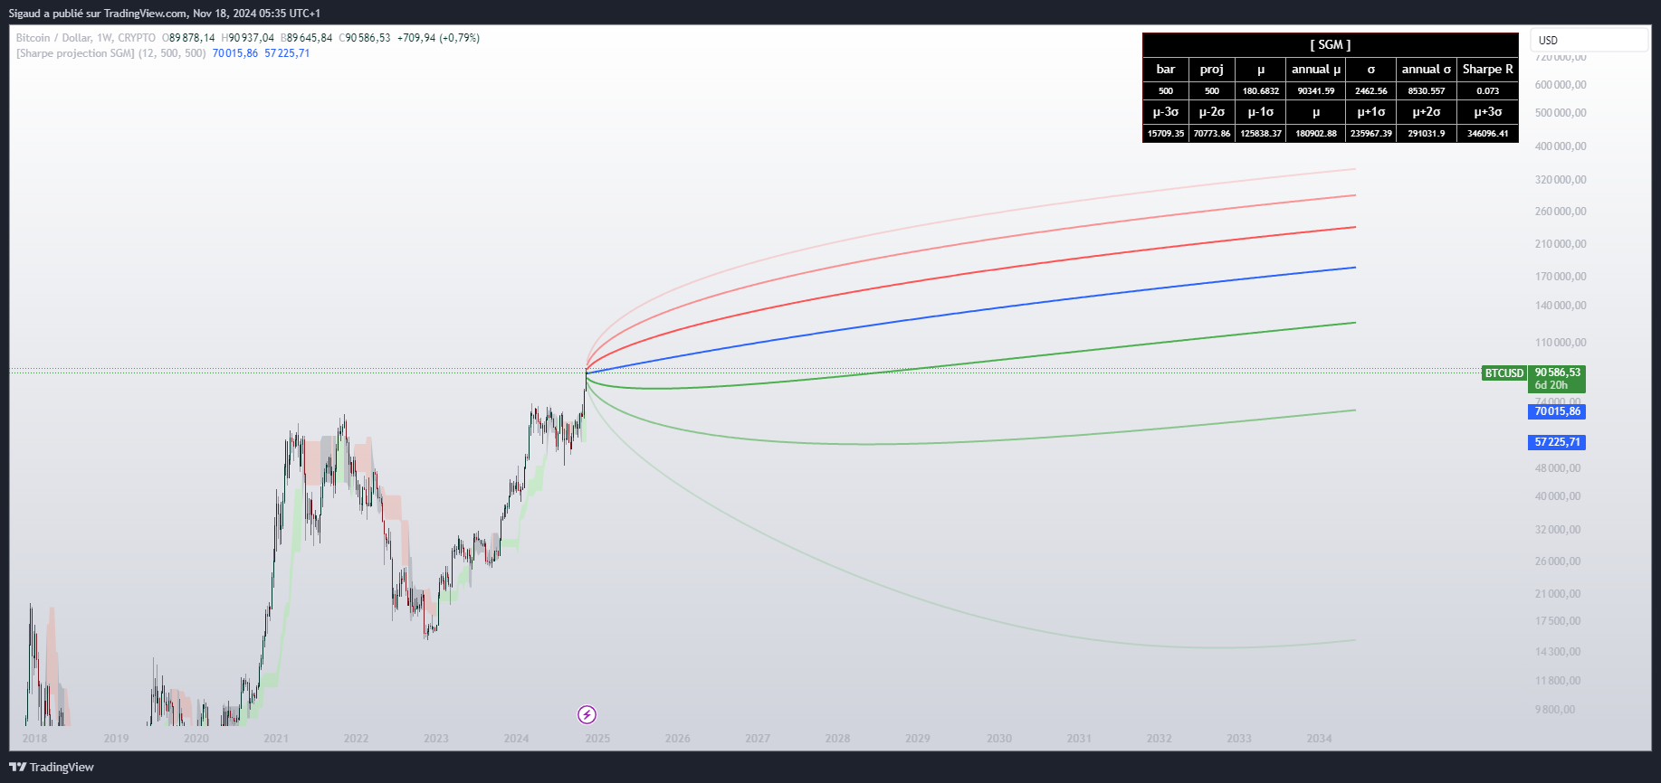Click the 2018 label on the time axis
Viewport: 1661px width, 783px height.
pos(35,739)
